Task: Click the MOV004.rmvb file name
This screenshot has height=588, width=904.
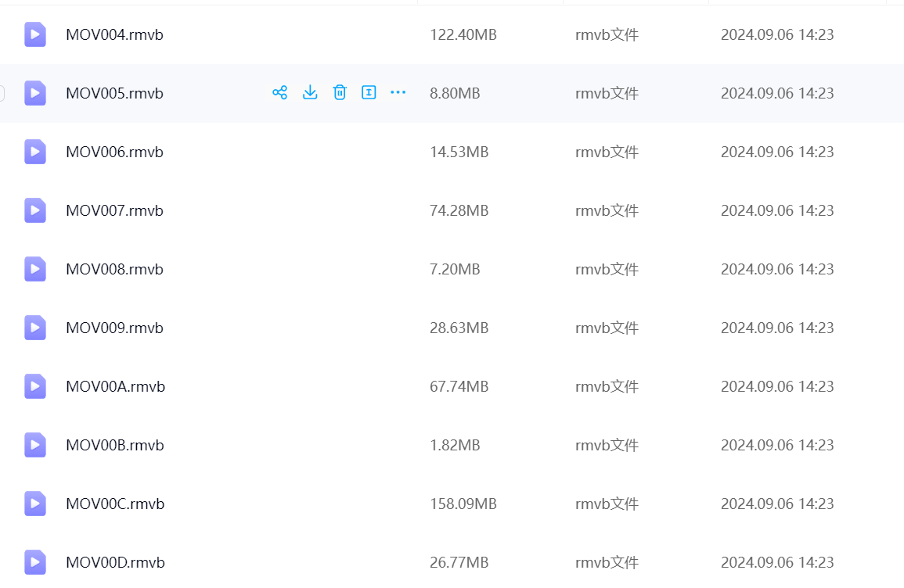Action: coord(114,34)
